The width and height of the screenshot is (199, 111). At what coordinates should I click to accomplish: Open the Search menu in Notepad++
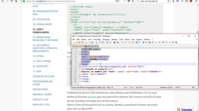84,39
